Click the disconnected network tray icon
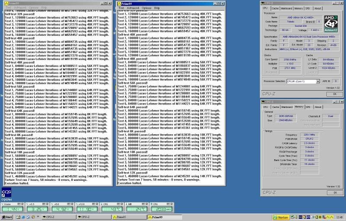Viewport: 346px width, 221px height. [x=324, y=217]
